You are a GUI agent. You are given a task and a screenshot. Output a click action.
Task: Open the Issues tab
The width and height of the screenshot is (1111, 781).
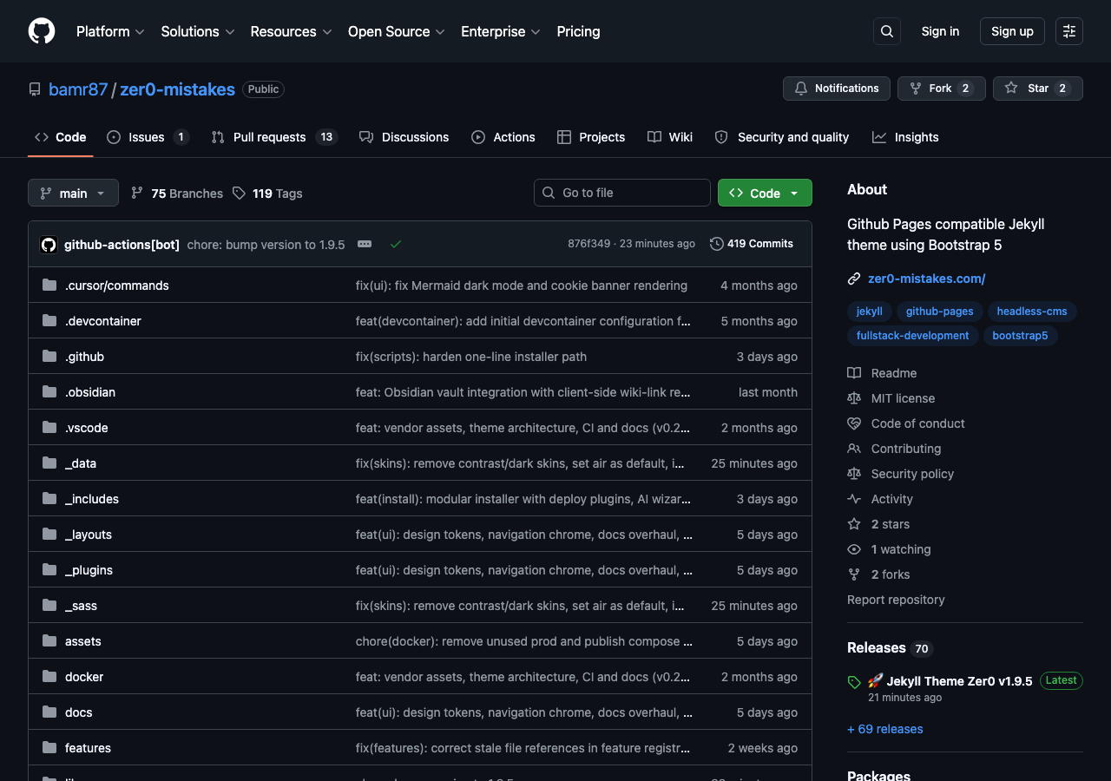(x=148, y=137)
